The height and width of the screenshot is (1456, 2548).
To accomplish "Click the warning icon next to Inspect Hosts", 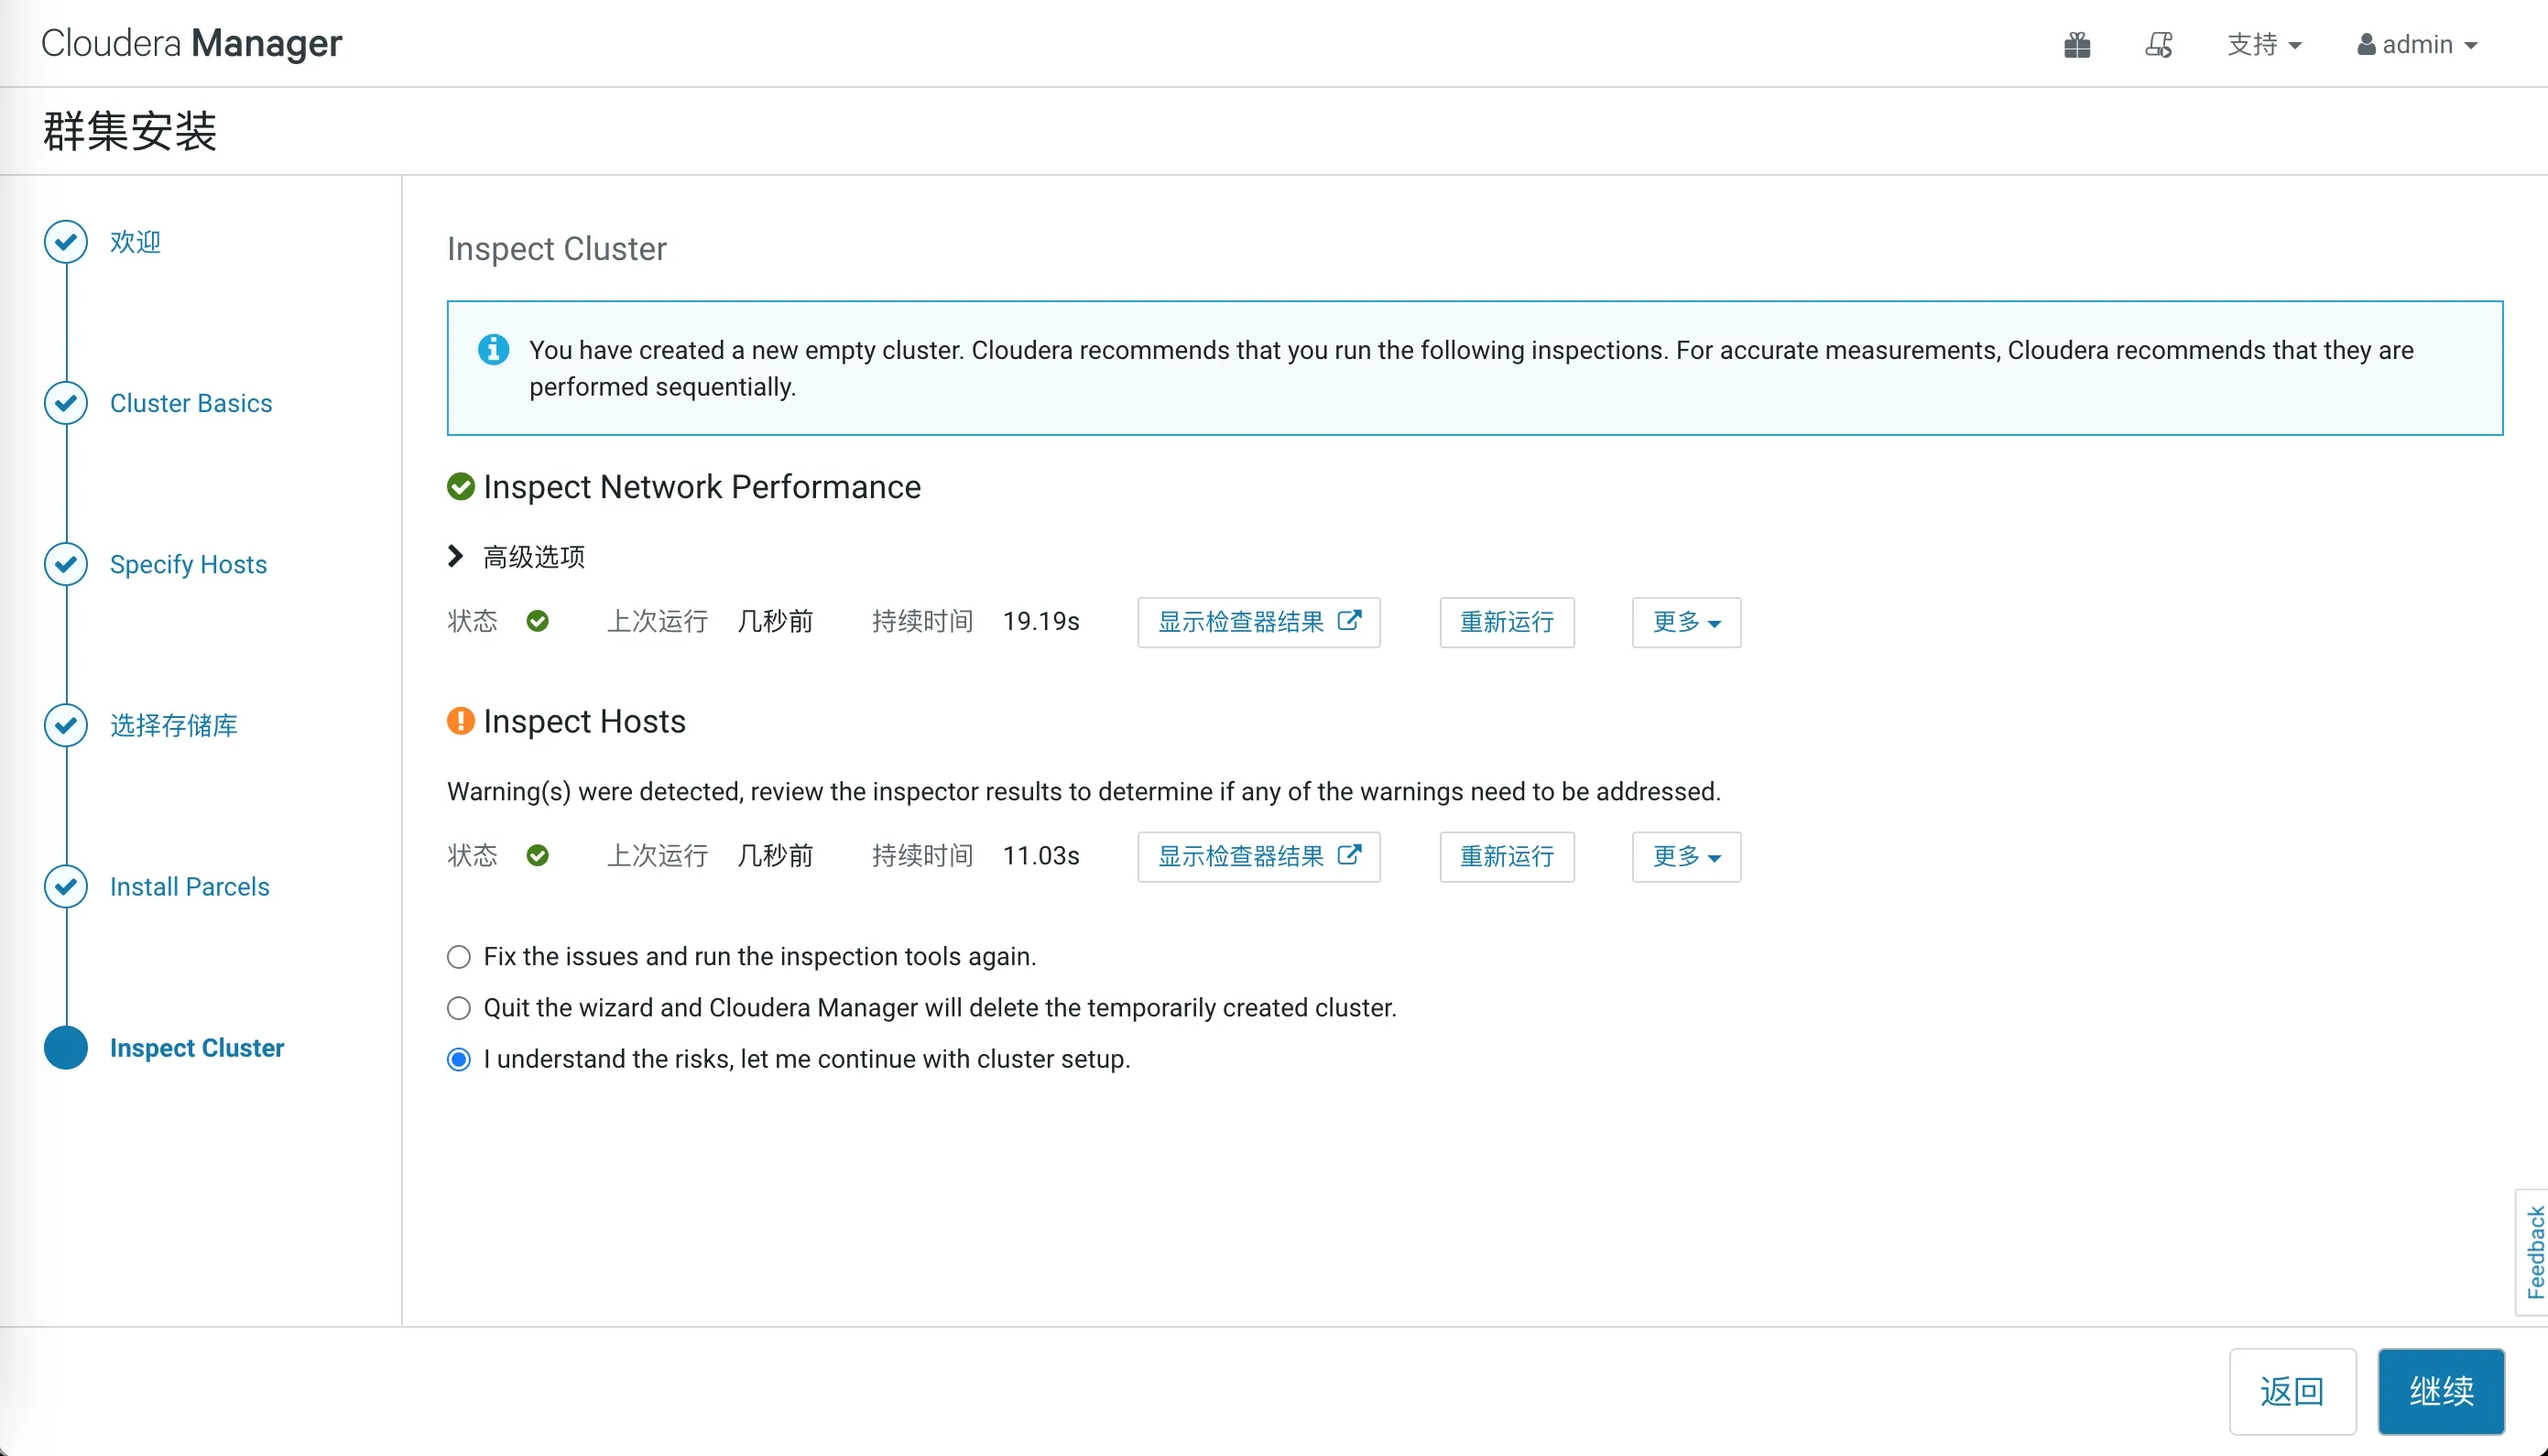I will 460,720.
